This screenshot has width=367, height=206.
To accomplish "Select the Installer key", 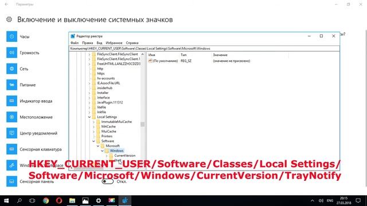I will [103, 93].
